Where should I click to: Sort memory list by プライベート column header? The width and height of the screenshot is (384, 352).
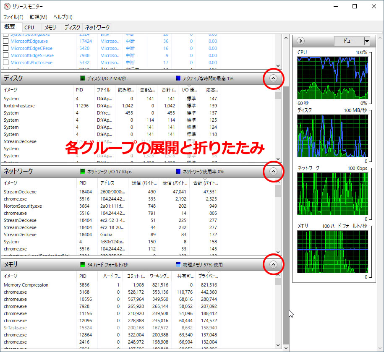[208, 276]
